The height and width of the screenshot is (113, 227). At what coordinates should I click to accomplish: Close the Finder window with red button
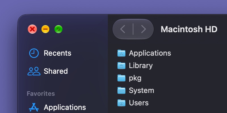click(32, 29)
